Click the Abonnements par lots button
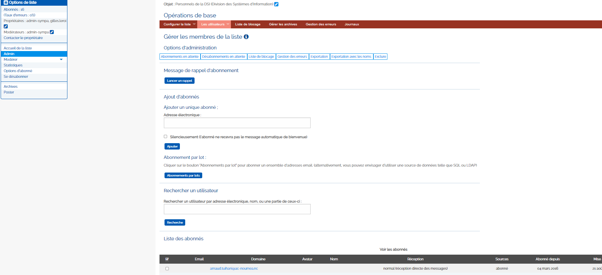This screenshot has width=602, height=275. coord(183,176)
